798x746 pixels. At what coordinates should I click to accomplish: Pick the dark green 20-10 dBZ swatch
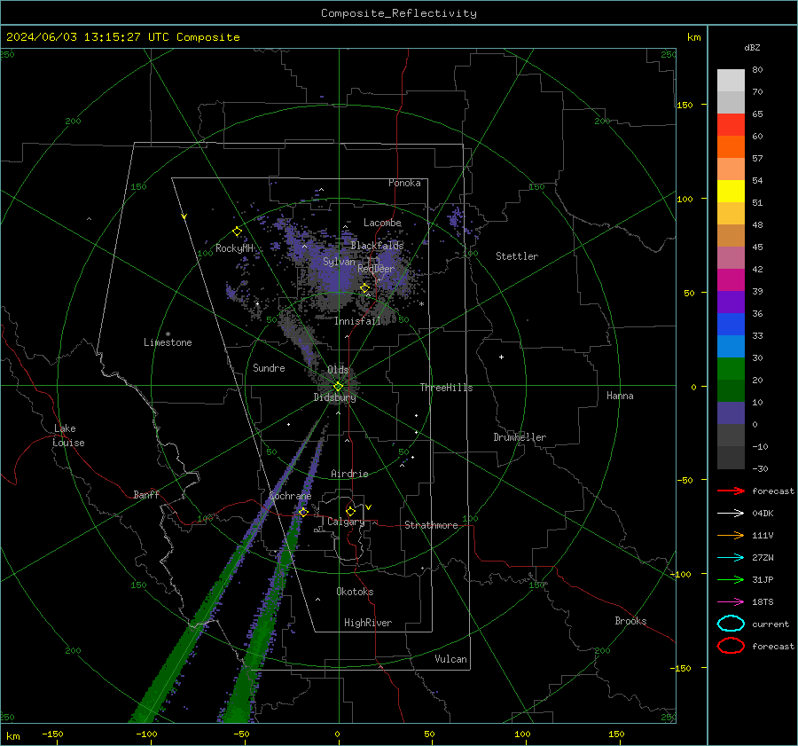(x=731, y=391)
